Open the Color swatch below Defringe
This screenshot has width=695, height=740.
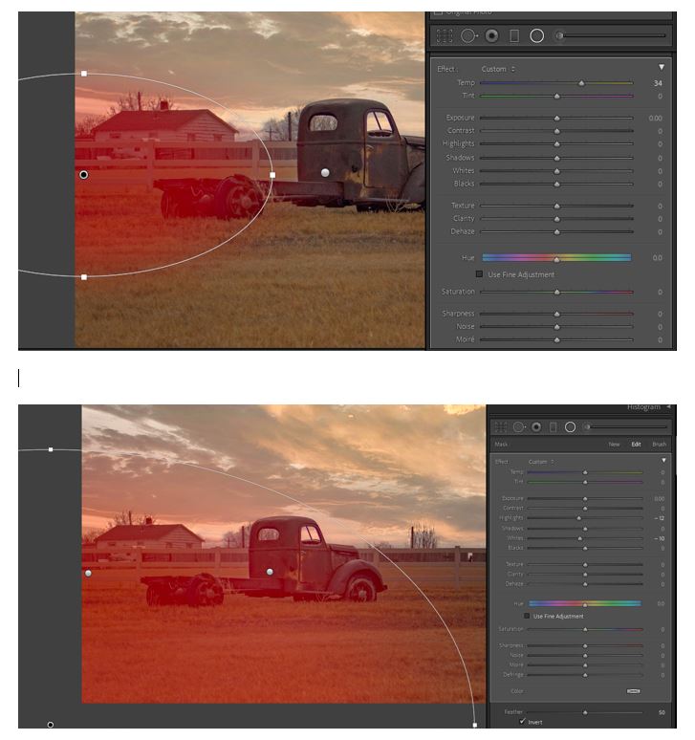[632, 690]
